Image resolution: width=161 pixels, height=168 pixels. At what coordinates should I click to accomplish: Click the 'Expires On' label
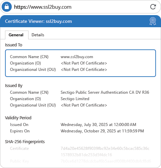[20, 131]
